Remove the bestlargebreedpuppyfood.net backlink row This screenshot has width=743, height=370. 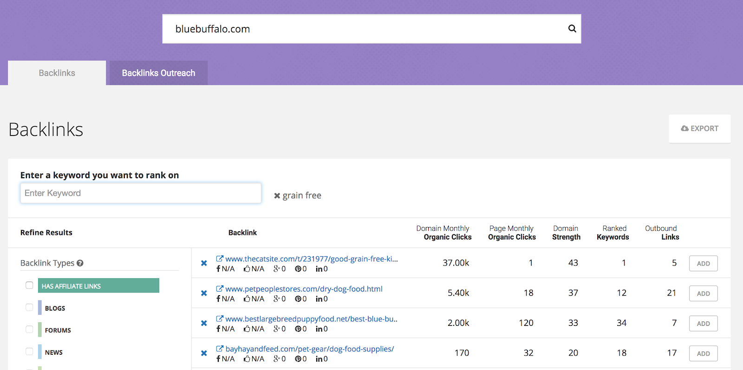pos(204,323)
